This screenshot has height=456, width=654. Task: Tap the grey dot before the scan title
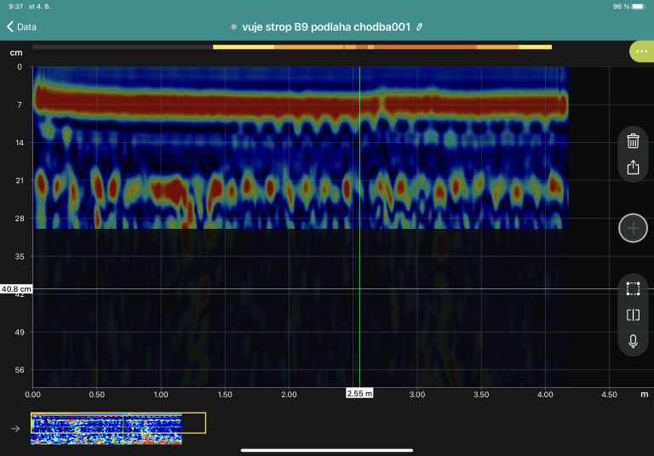tap(233, 27)
